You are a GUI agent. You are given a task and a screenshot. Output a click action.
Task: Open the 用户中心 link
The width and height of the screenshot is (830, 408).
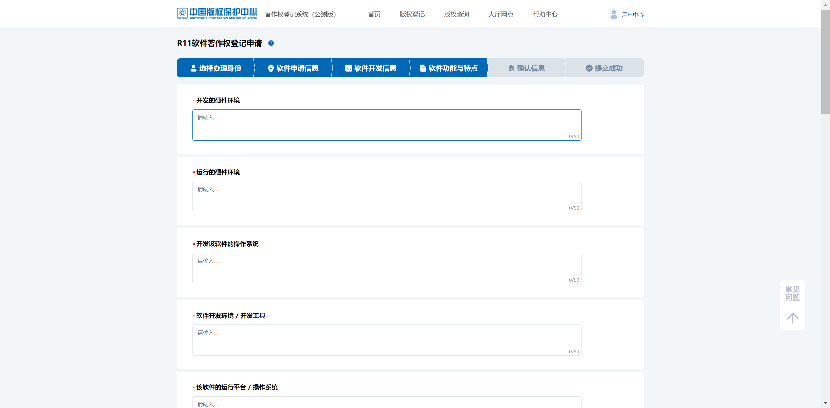point(633,15)
